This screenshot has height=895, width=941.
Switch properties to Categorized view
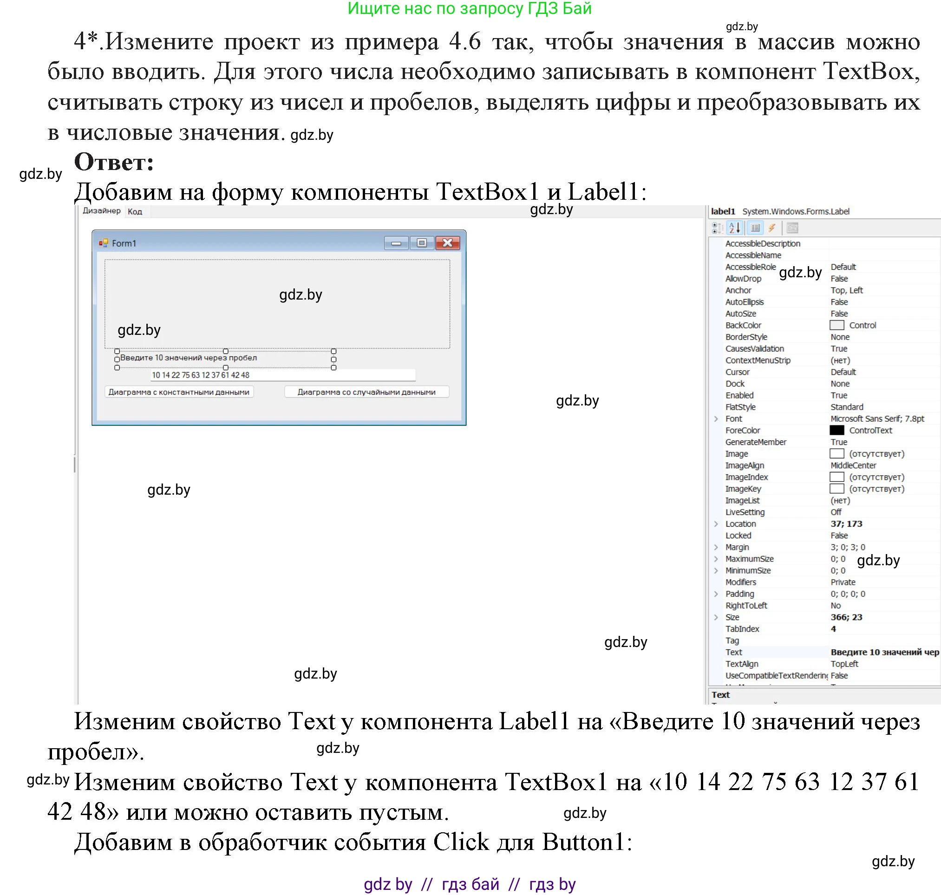(x=717, y=228)
